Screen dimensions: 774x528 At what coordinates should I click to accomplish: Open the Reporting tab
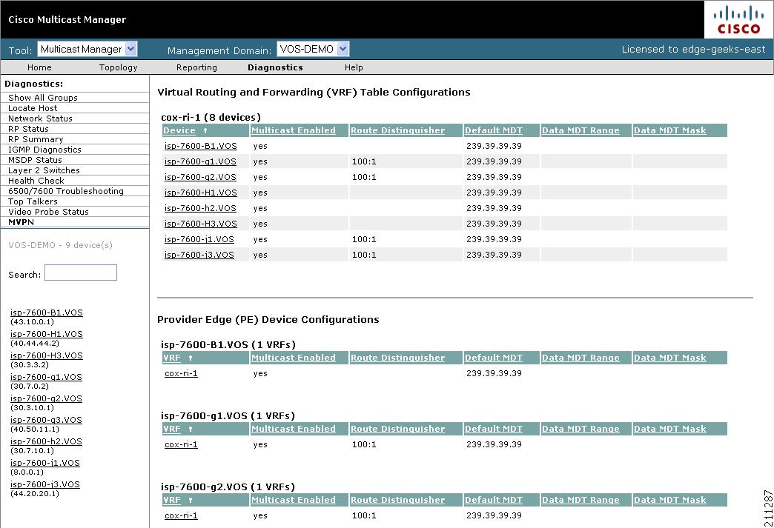tap(196, 67)
